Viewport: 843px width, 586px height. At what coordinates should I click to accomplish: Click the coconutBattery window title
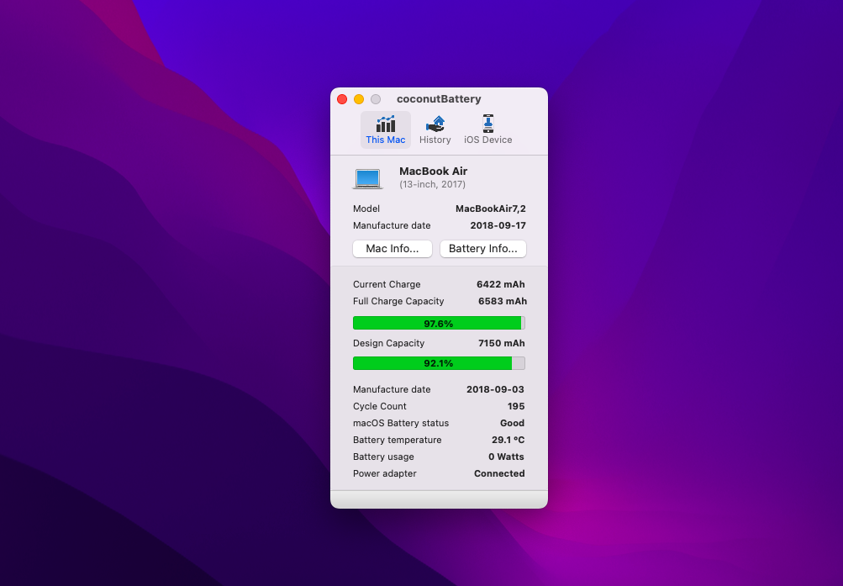coord(439,99)
